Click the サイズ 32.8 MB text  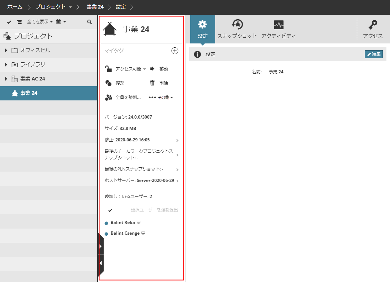tap(120, 129)
